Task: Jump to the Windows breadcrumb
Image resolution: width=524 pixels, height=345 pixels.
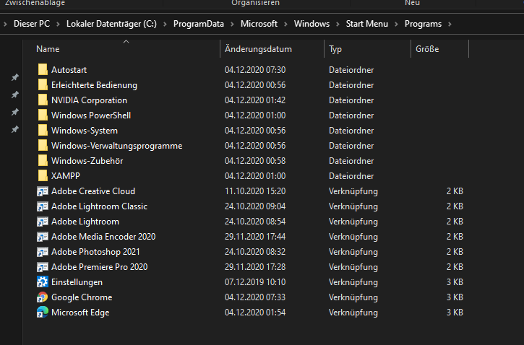Action: (x=312, y=24)
